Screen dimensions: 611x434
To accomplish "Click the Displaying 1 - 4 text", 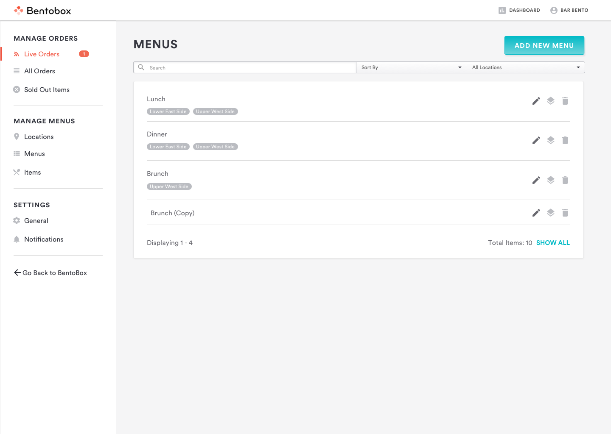I will pyautogui.click(x=170, y=242).
